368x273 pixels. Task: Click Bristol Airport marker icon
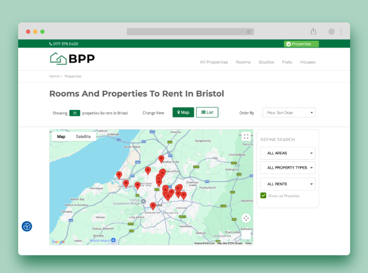click(x=114, y=240)
